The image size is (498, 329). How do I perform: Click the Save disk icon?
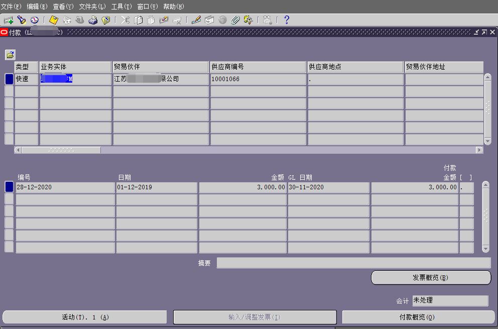click(54, 20)
